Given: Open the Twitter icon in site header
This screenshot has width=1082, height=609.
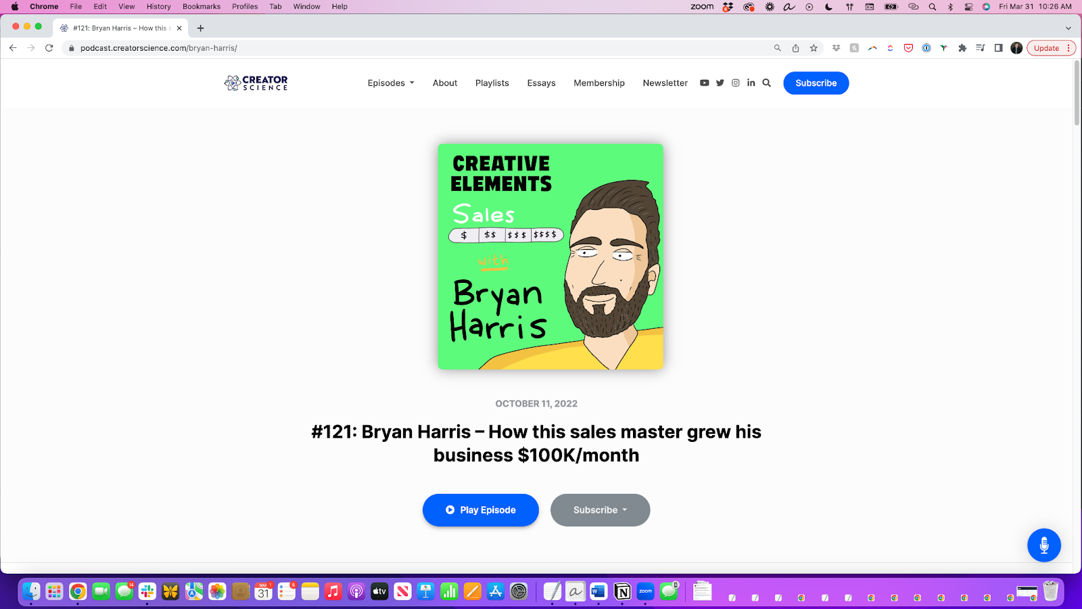Looking at the screenshot, I should (x=720, y=83).
